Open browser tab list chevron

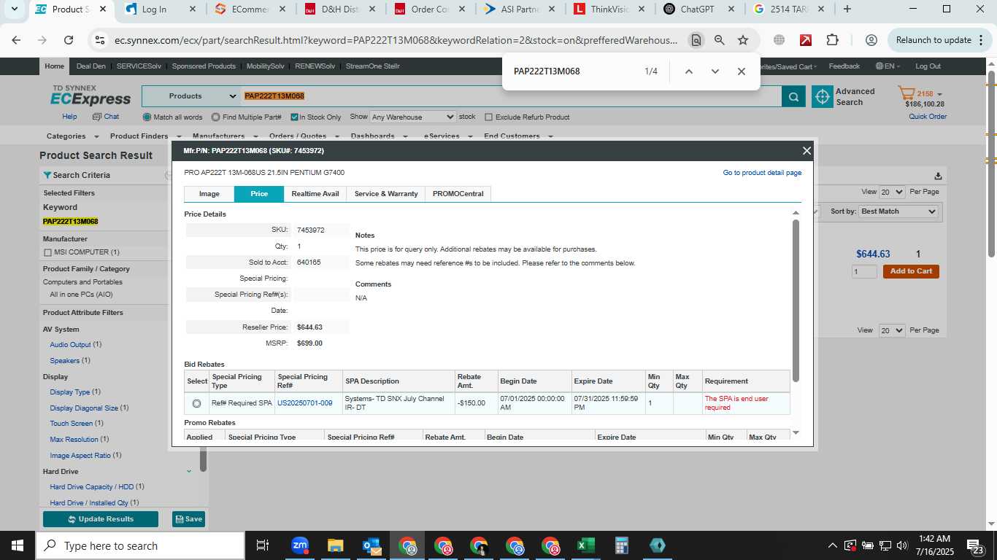(x=14, y=9)
